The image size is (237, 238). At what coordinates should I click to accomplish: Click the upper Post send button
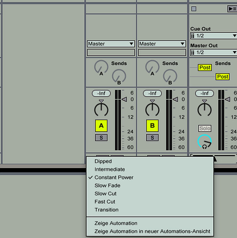tap(205, 67)
